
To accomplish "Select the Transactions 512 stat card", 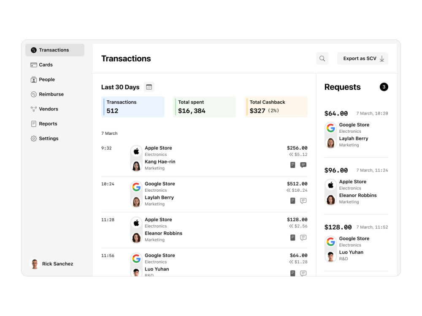I will pyautogui.click(x=133, y=107).
